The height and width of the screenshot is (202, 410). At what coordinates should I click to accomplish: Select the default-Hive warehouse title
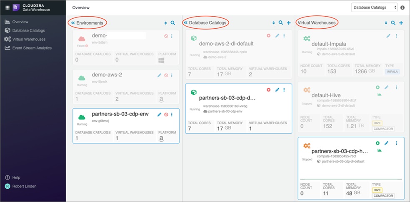coord(326,95)
